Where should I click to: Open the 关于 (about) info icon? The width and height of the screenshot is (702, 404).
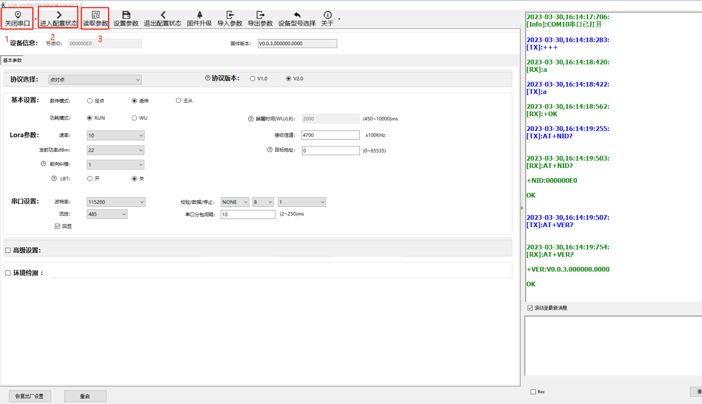[x=327, y=15]
